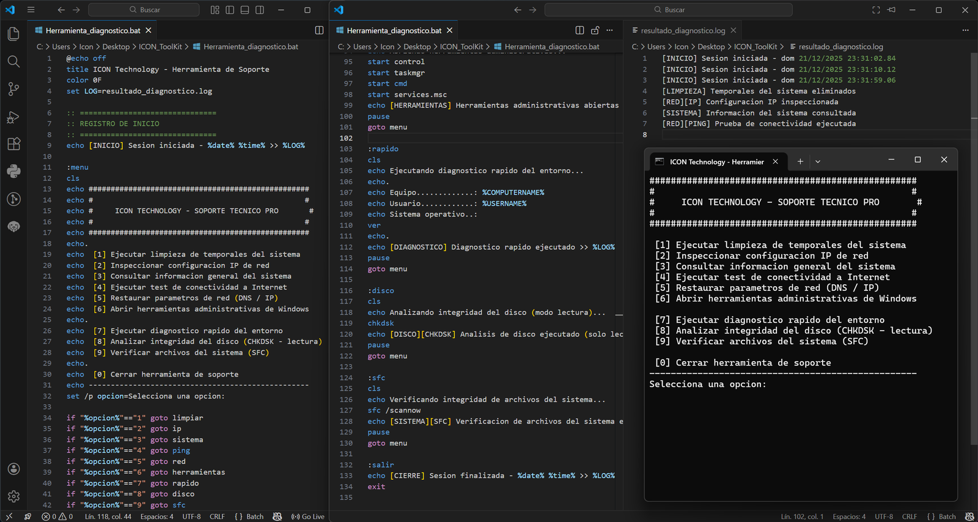Open UTF-8 encoding selector in left status bar

(x=191, y=516)
